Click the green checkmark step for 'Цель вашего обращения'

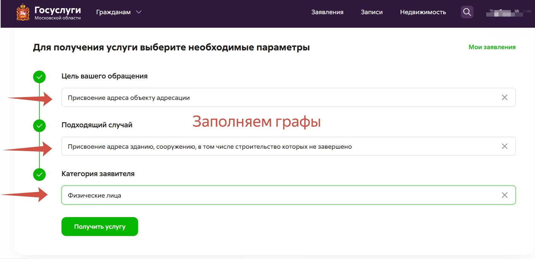[x=39, y=77]
